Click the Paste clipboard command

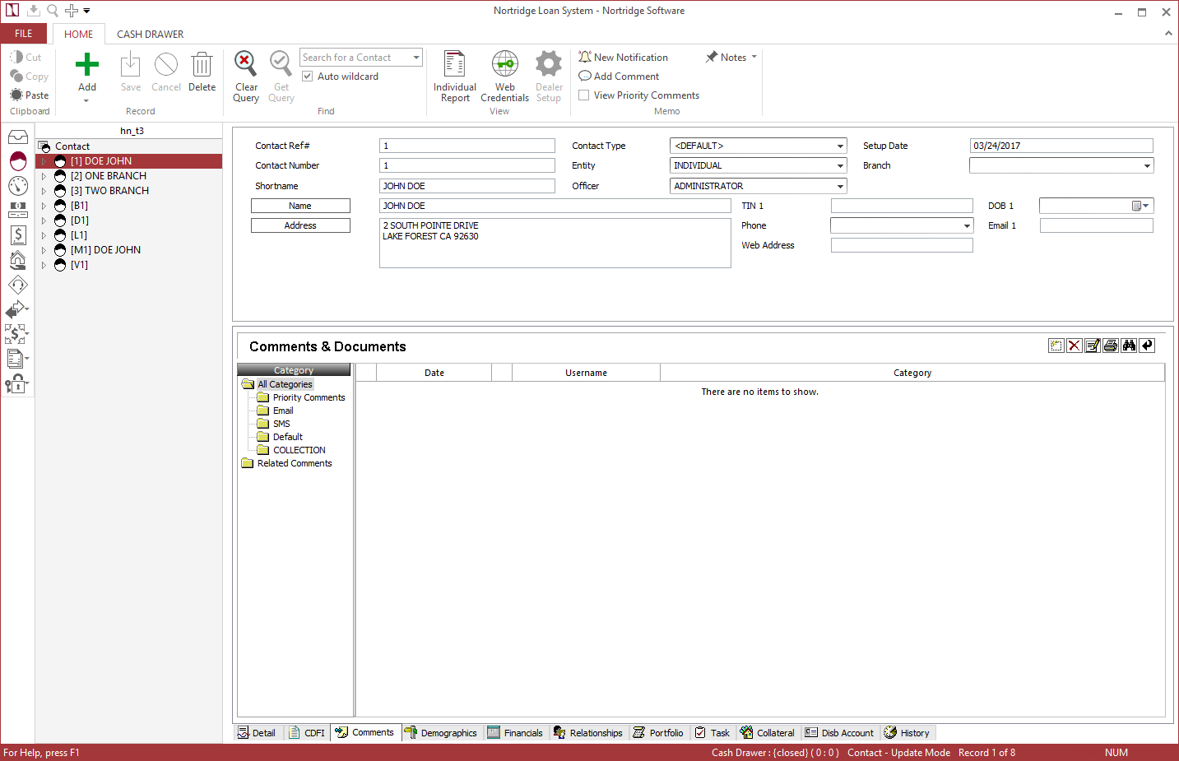29,95
